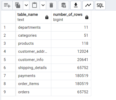This screenshot has height=100, width=116.
Task: Click the Delete trash icon
Action: pyautogui.click(x=51, y=5)
